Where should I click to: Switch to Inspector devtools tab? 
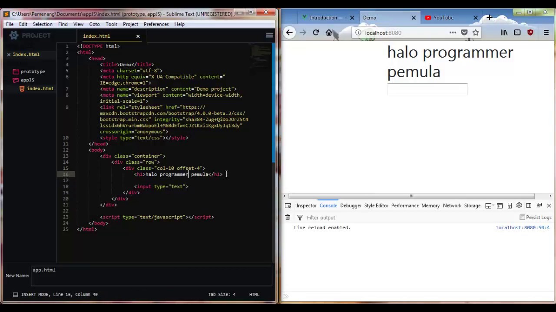pos(306,206)
